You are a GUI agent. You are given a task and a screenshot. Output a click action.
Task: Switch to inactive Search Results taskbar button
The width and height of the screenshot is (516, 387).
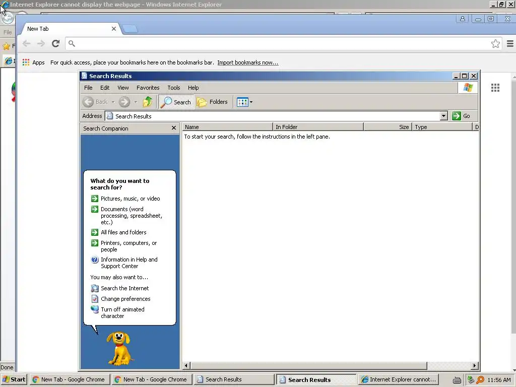(x=234, y=379)
